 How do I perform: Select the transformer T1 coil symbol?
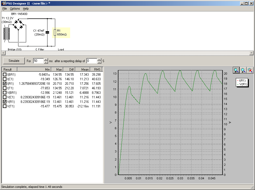pyautogui.click(x=6, y=34)
